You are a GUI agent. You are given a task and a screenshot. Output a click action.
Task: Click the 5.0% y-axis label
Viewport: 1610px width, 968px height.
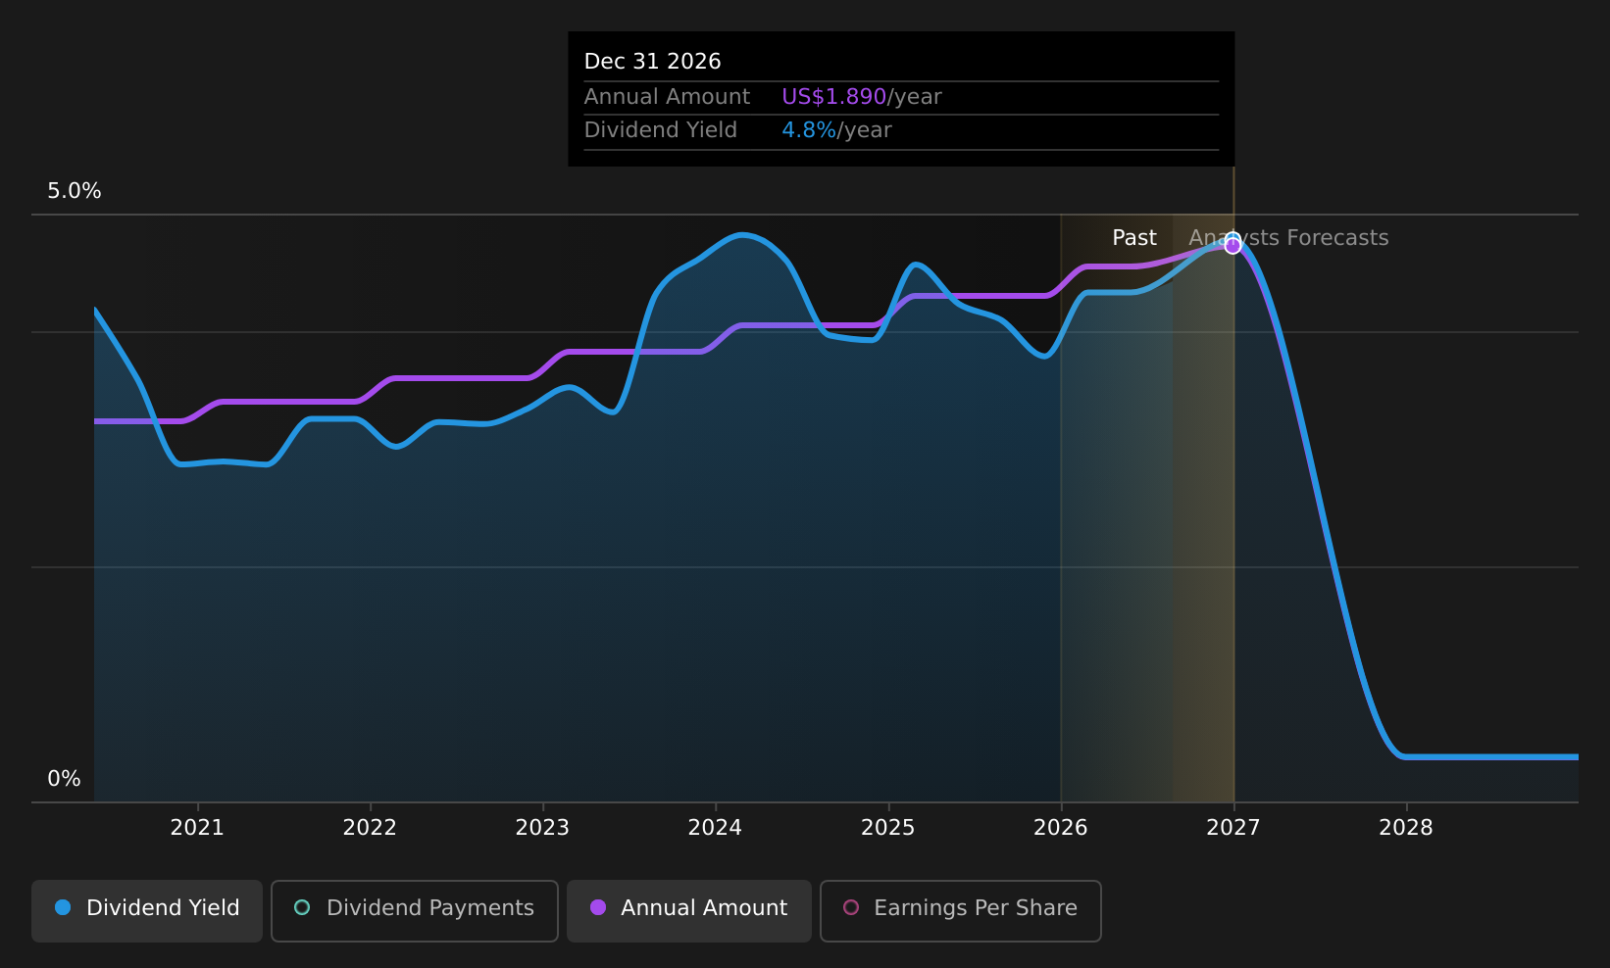point(75,191)
